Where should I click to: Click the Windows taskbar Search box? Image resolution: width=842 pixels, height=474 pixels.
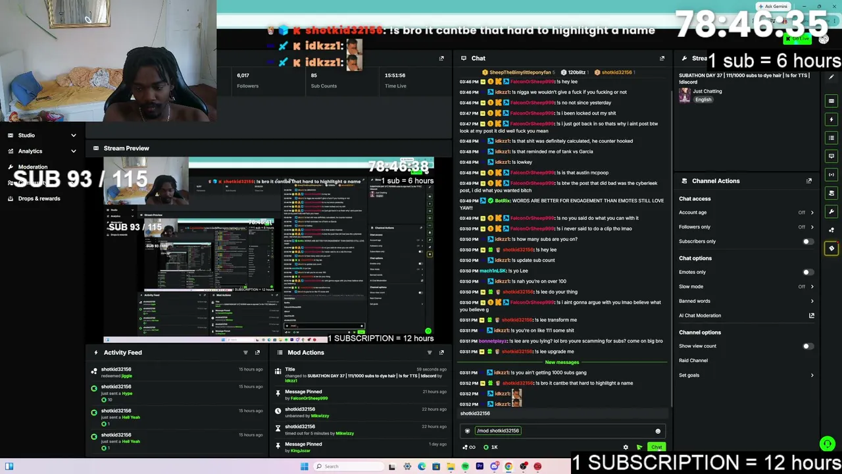[x=349, y=467]
